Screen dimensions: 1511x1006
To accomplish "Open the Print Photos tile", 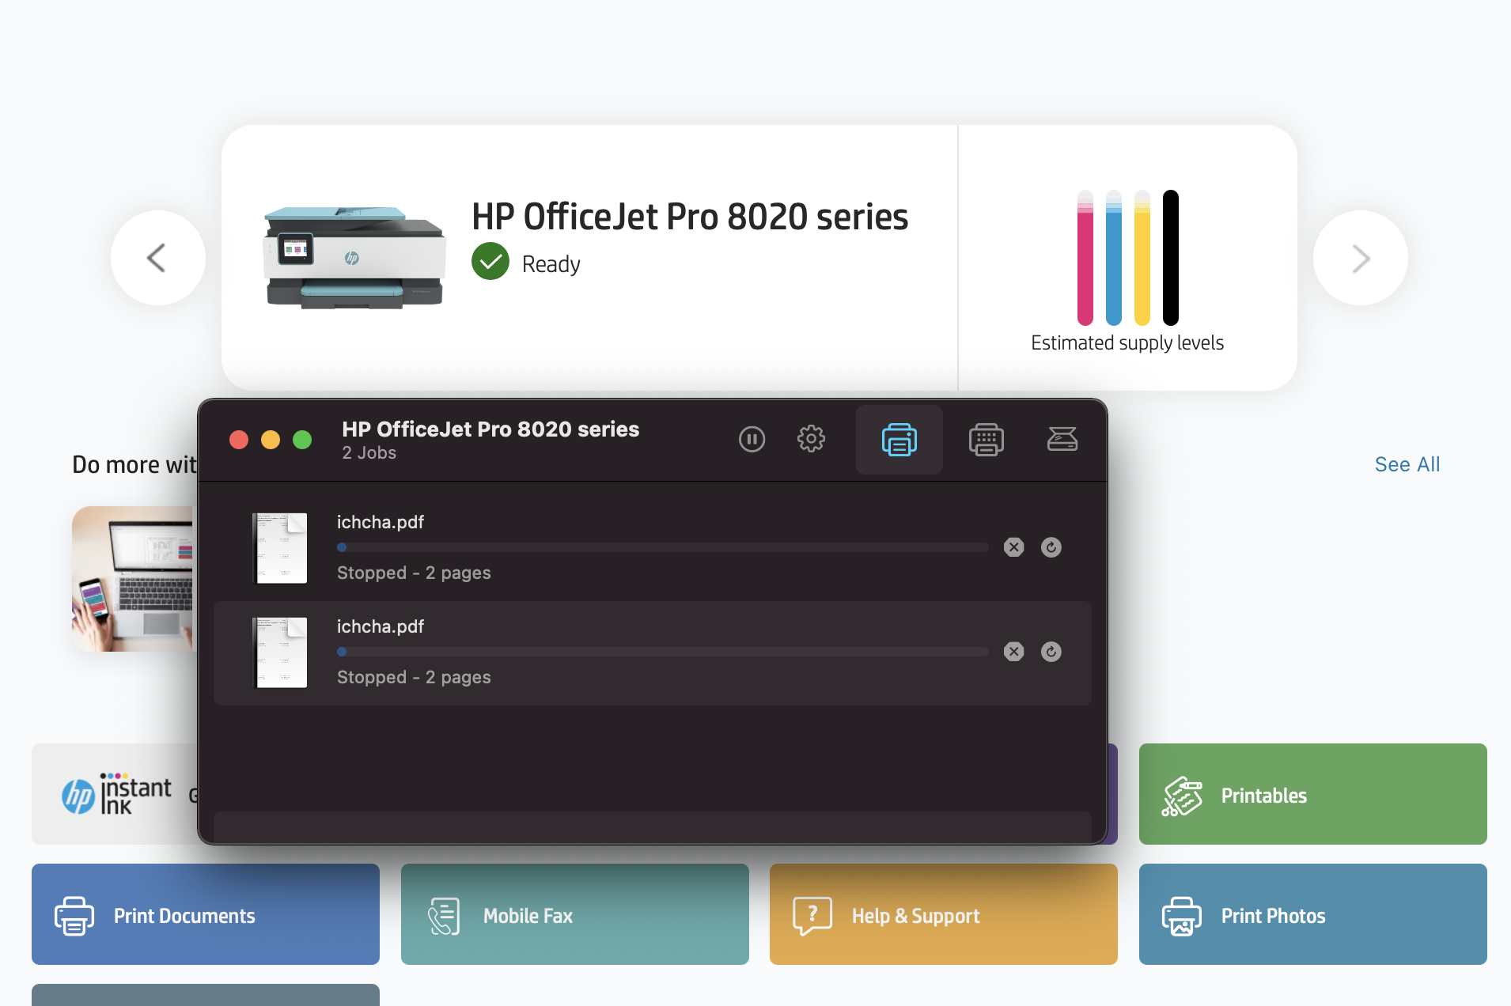I will coord(1312,915).
